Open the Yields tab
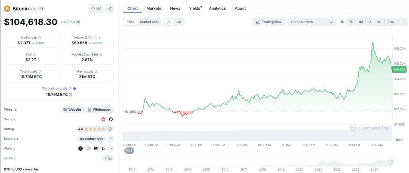This screenshot has width=409, height=173. pos(195,8)
